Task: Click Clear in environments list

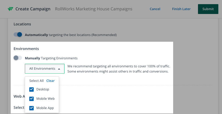Action: [50, 81]
